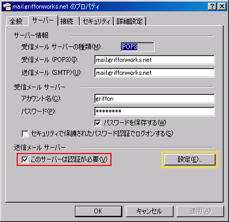Open the 詳細設定 tab

click(x=130, y=22)
